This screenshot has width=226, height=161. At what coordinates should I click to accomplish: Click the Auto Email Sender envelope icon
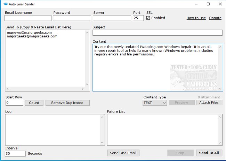point(6,4)
